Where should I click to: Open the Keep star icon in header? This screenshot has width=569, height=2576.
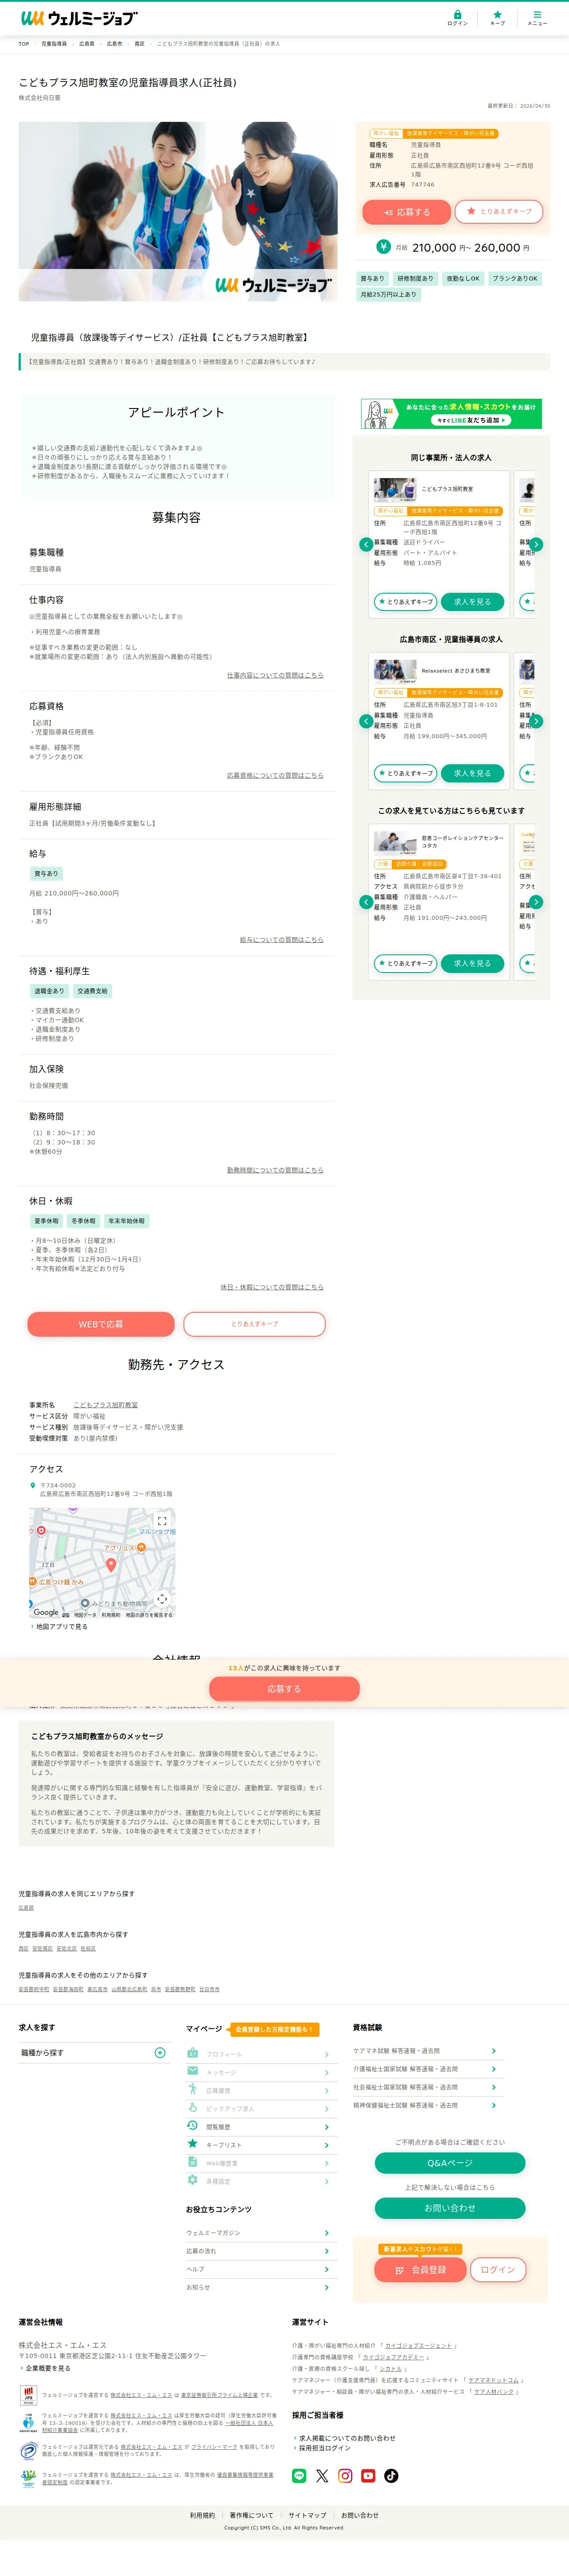[x=497, y=18]
